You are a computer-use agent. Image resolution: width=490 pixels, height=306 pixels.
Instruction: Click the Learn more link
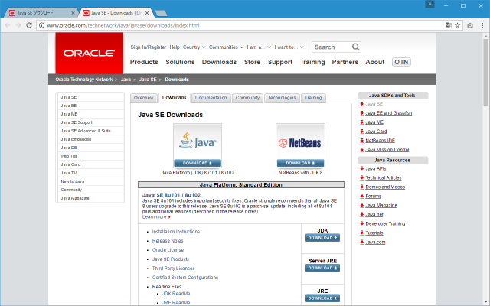point(155,216)
